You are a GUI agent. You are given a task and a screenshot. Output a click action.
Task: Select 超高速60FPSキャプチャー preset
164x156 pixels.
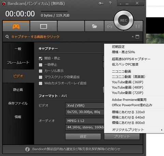[x=134, y=59]
